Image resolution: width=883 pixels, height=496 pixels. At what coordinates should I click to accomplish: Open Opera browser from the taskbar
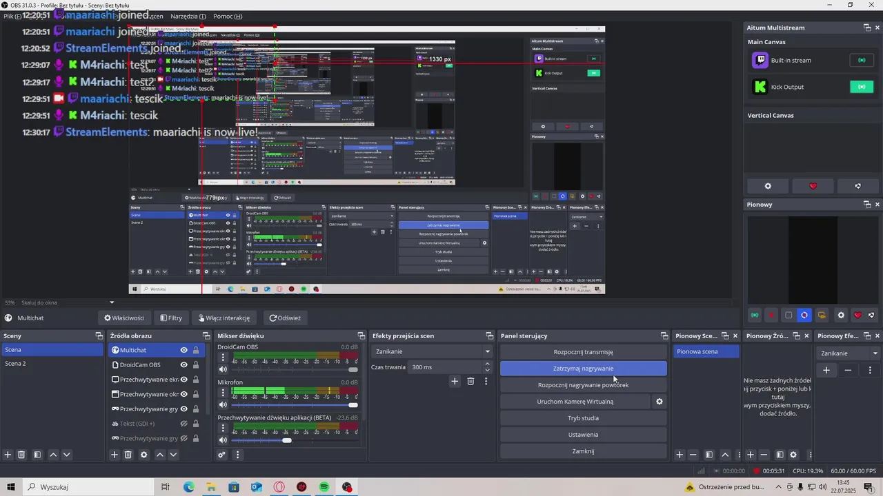pos(279,487)
